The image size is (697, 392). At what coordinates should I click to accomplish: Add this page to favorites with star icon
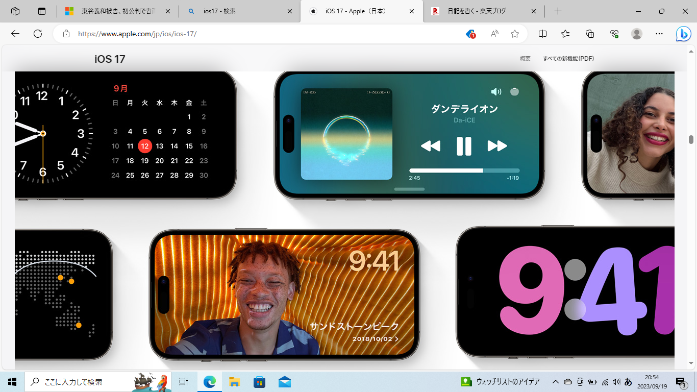click(515, 34)
